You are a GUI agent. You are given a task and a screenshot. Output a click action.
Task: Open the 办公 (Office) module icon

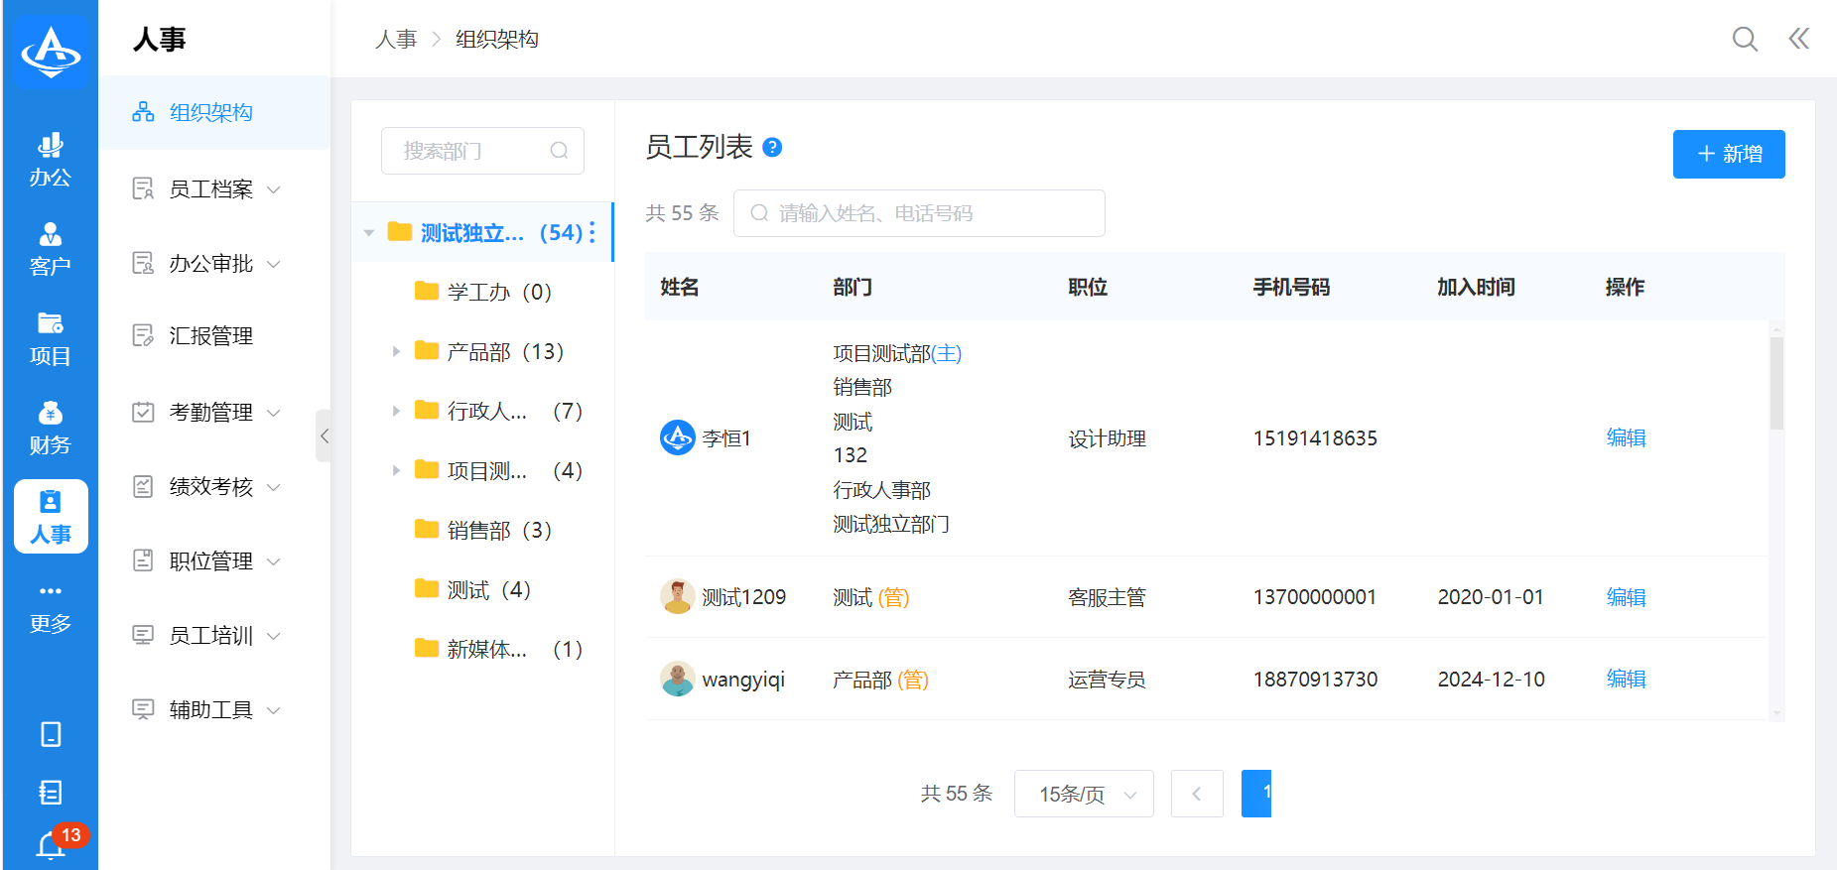(50, 160)
